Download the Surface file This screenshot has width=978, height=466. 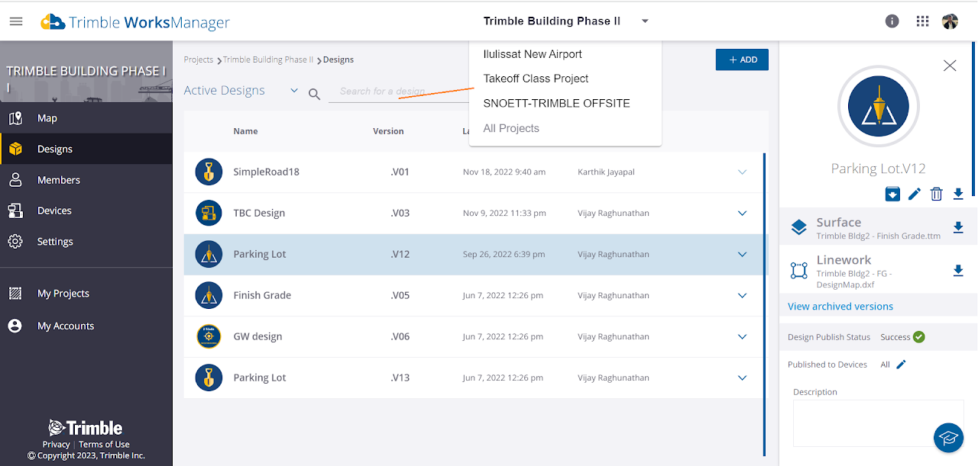tap(958, 227)
